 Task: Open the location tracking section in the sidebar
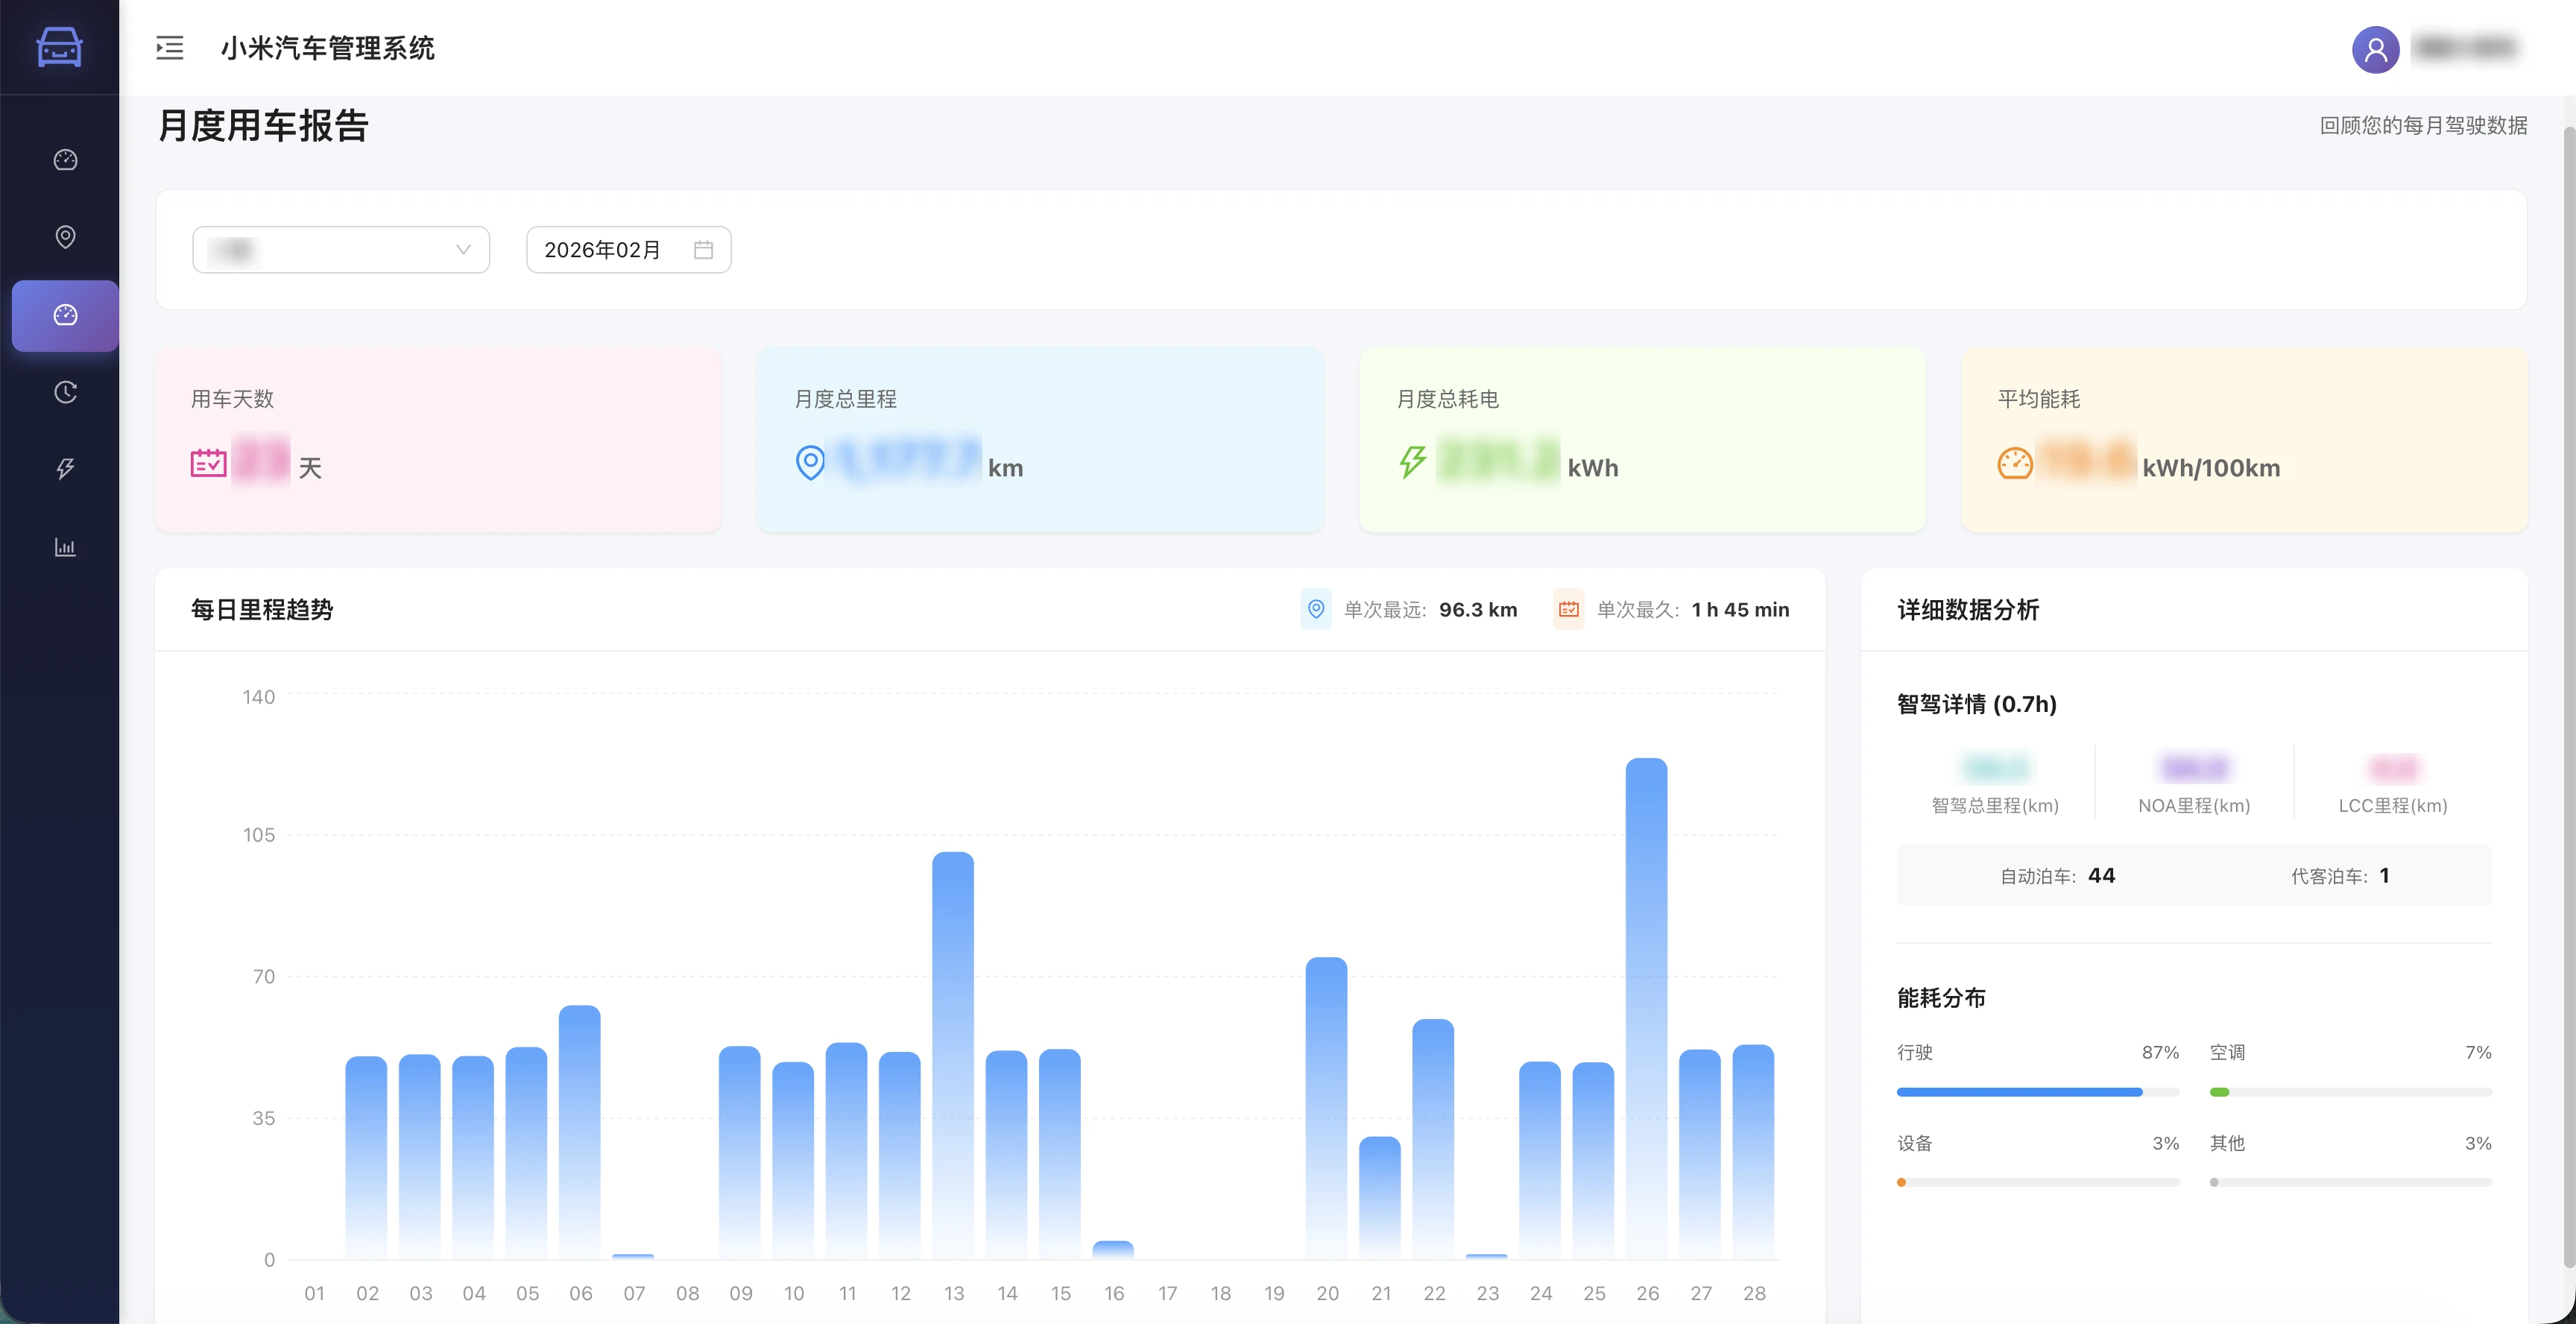(64, 237)
